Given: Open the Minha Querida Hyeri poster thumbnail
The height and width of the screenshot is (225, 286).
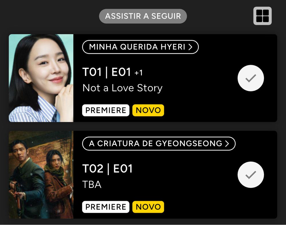Looking at the screenshot, I should pyautogui.click(x=41, y=78).
